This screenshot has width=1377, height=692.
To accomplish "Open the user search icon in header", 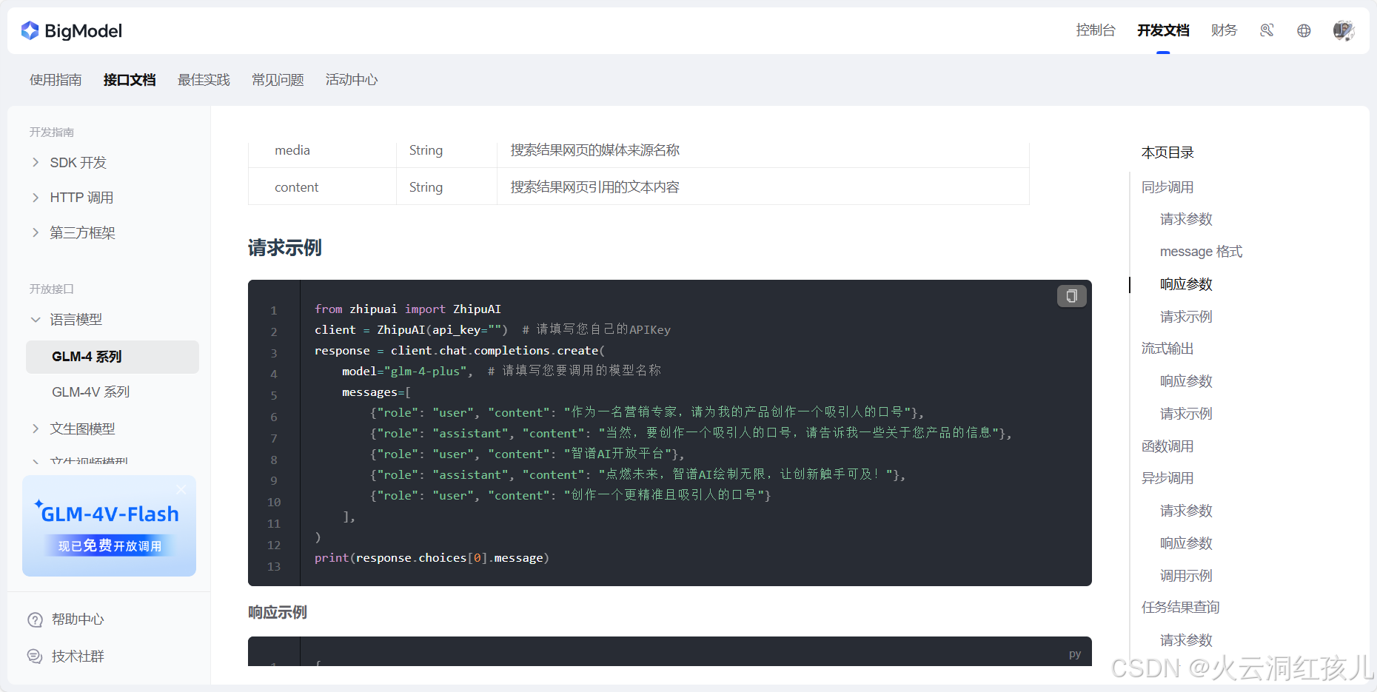I will 1267,30.
